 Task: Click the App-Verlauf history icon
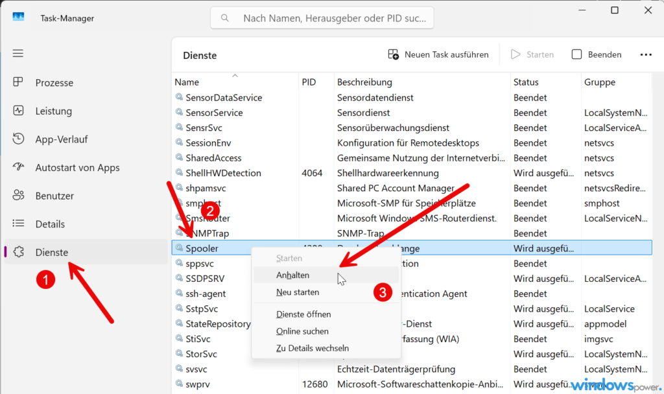click(x=18, y=139)
